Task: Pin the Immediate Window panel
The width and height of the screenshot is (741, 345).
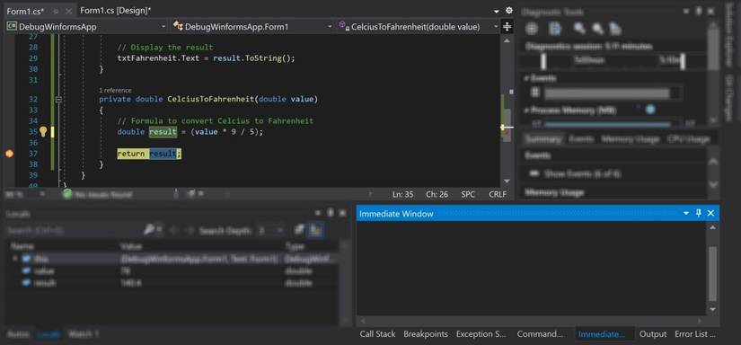Action: [699, 213]
